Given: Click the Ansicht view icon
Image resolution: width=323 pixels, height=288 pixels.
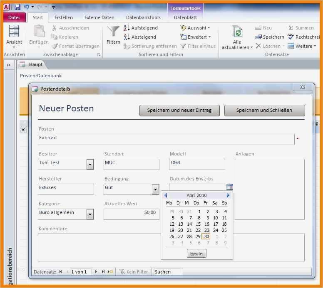Looking at the screenshot, I should [14, 32].
